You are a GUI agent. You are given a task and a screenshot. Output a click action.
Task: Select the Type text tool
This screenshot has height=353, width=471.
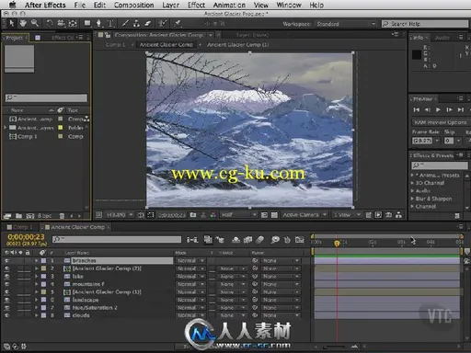[x=110, y=23]
